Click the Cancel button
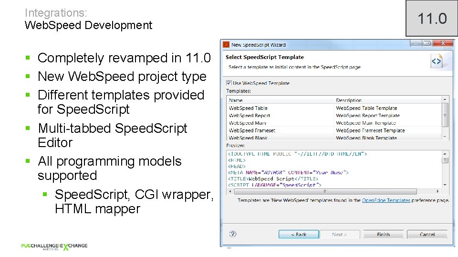458x257 pixels. tap(427, 234)
